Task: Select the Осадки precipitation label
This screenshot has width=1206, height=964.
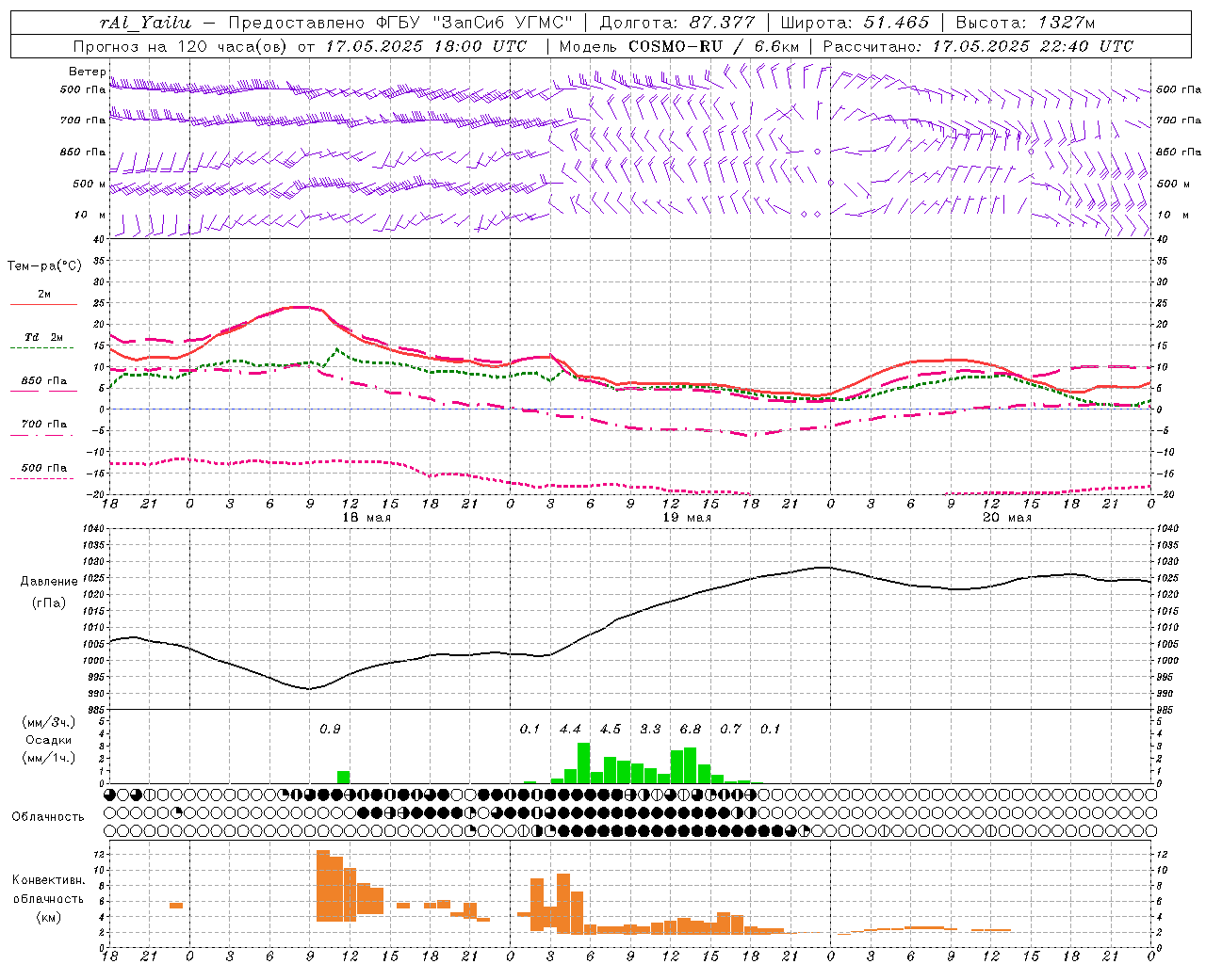Action: [x=48, y=740]
